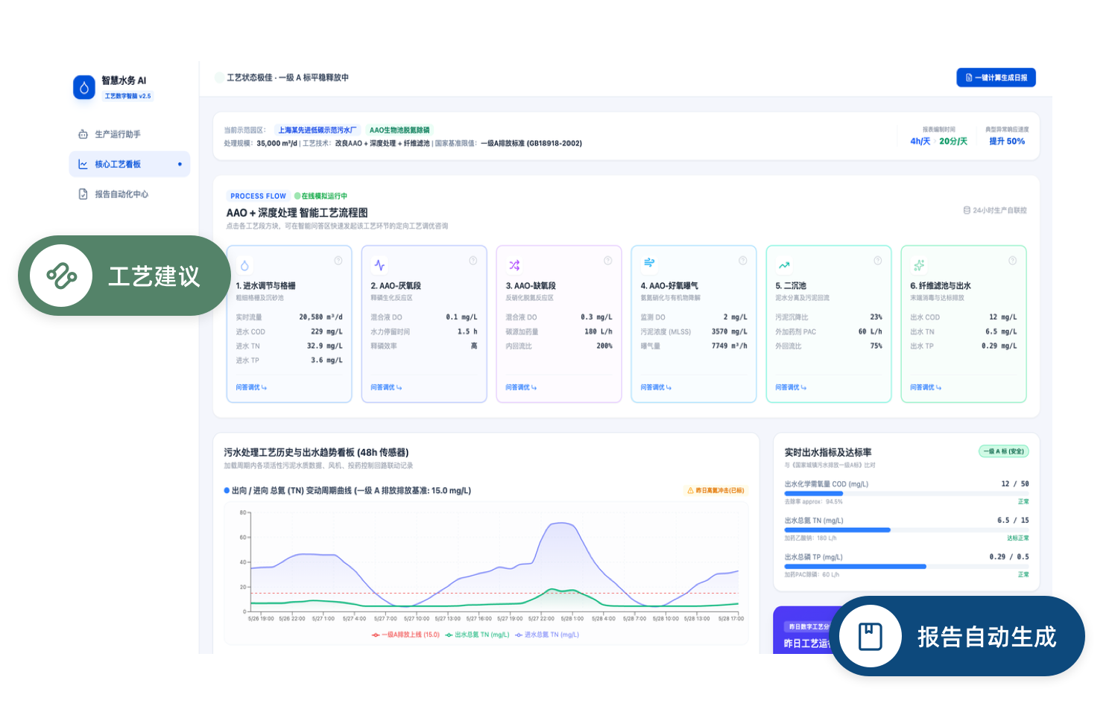The width and height of the screenshot is (1112, 715).
Task: Click the database icon beside 24小时生产自联控
Action: point(967,211)
